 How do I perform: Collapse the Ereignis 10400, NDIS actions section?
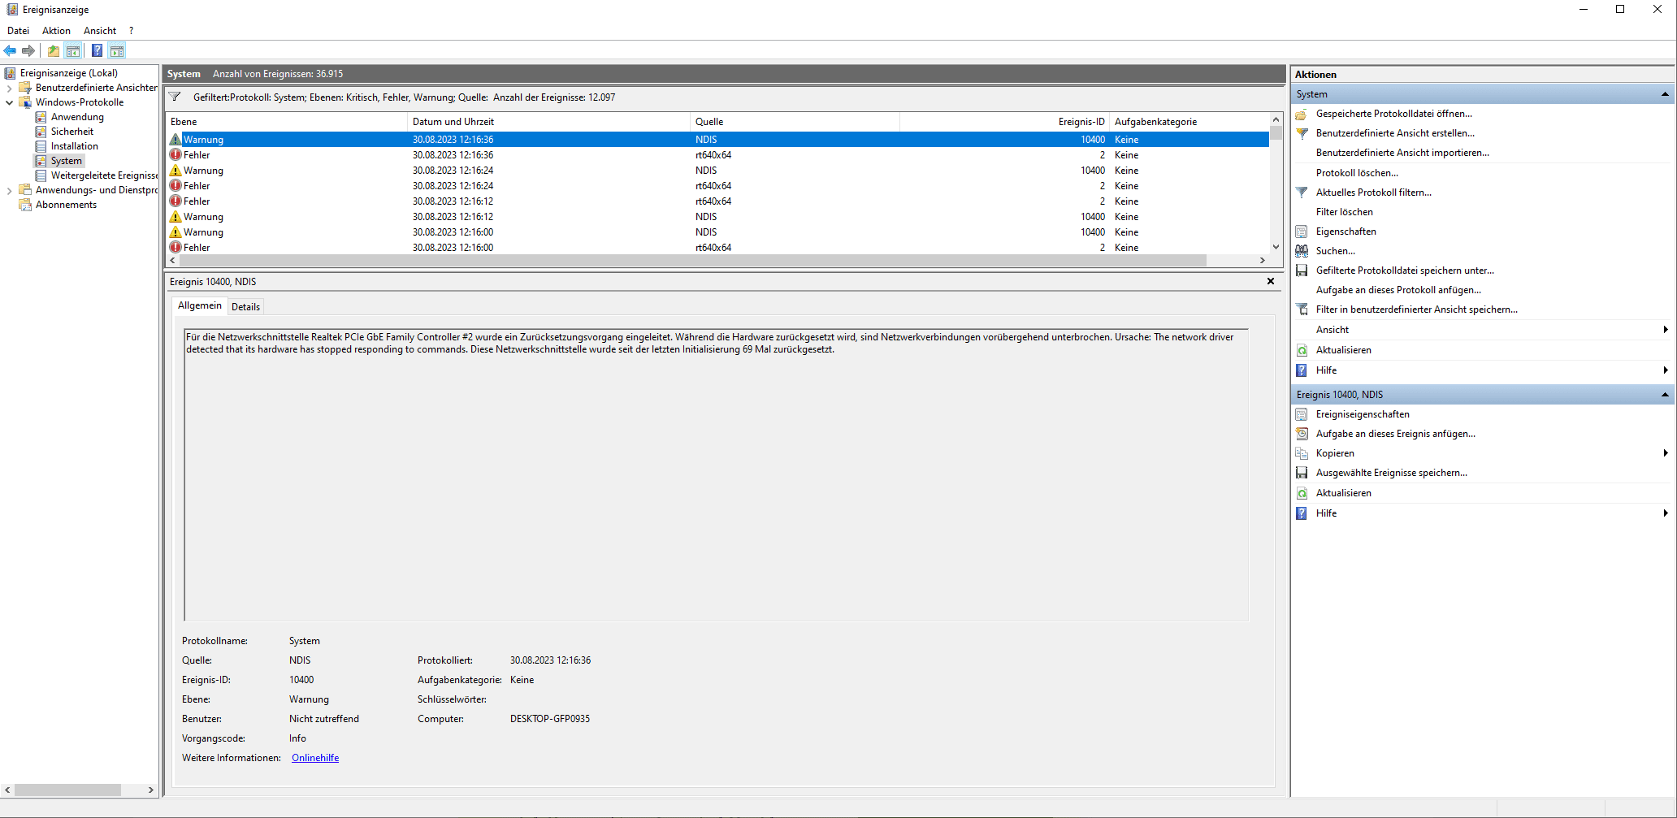pyautogui.click(x=1665, y=395)
